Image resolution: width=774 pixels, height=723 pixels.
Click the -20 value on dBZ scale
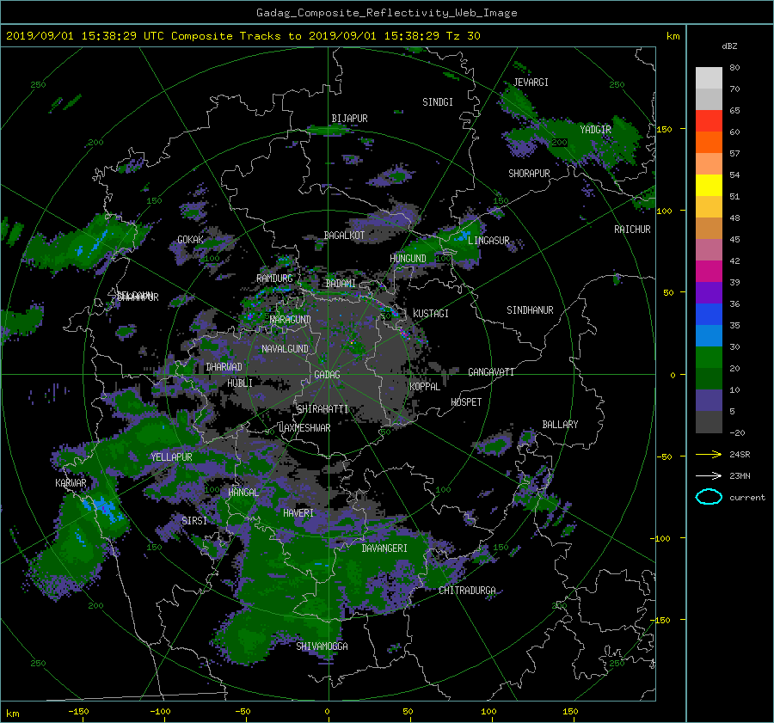click(737, 432)
